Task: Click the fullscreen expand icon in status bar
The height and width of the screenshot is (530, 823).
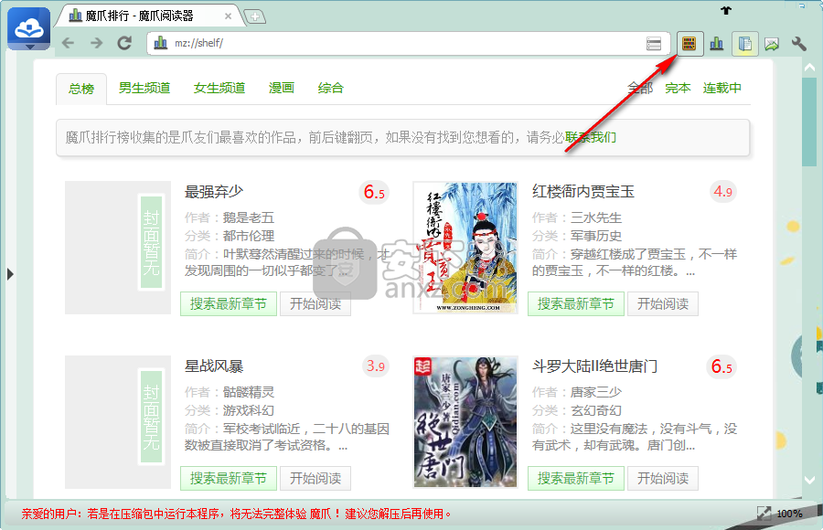Action: [764, 514]
